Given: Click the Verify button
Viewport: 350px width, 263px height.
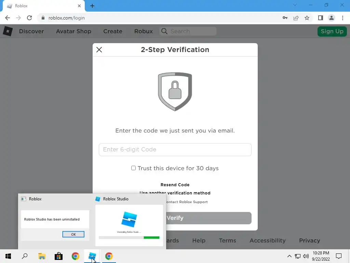Looking at the screenshot, I should (209, 218).
